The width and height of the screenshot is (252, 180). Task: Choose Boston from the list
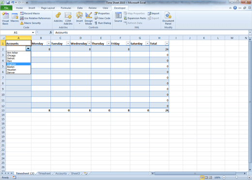(x=18, y=67)
